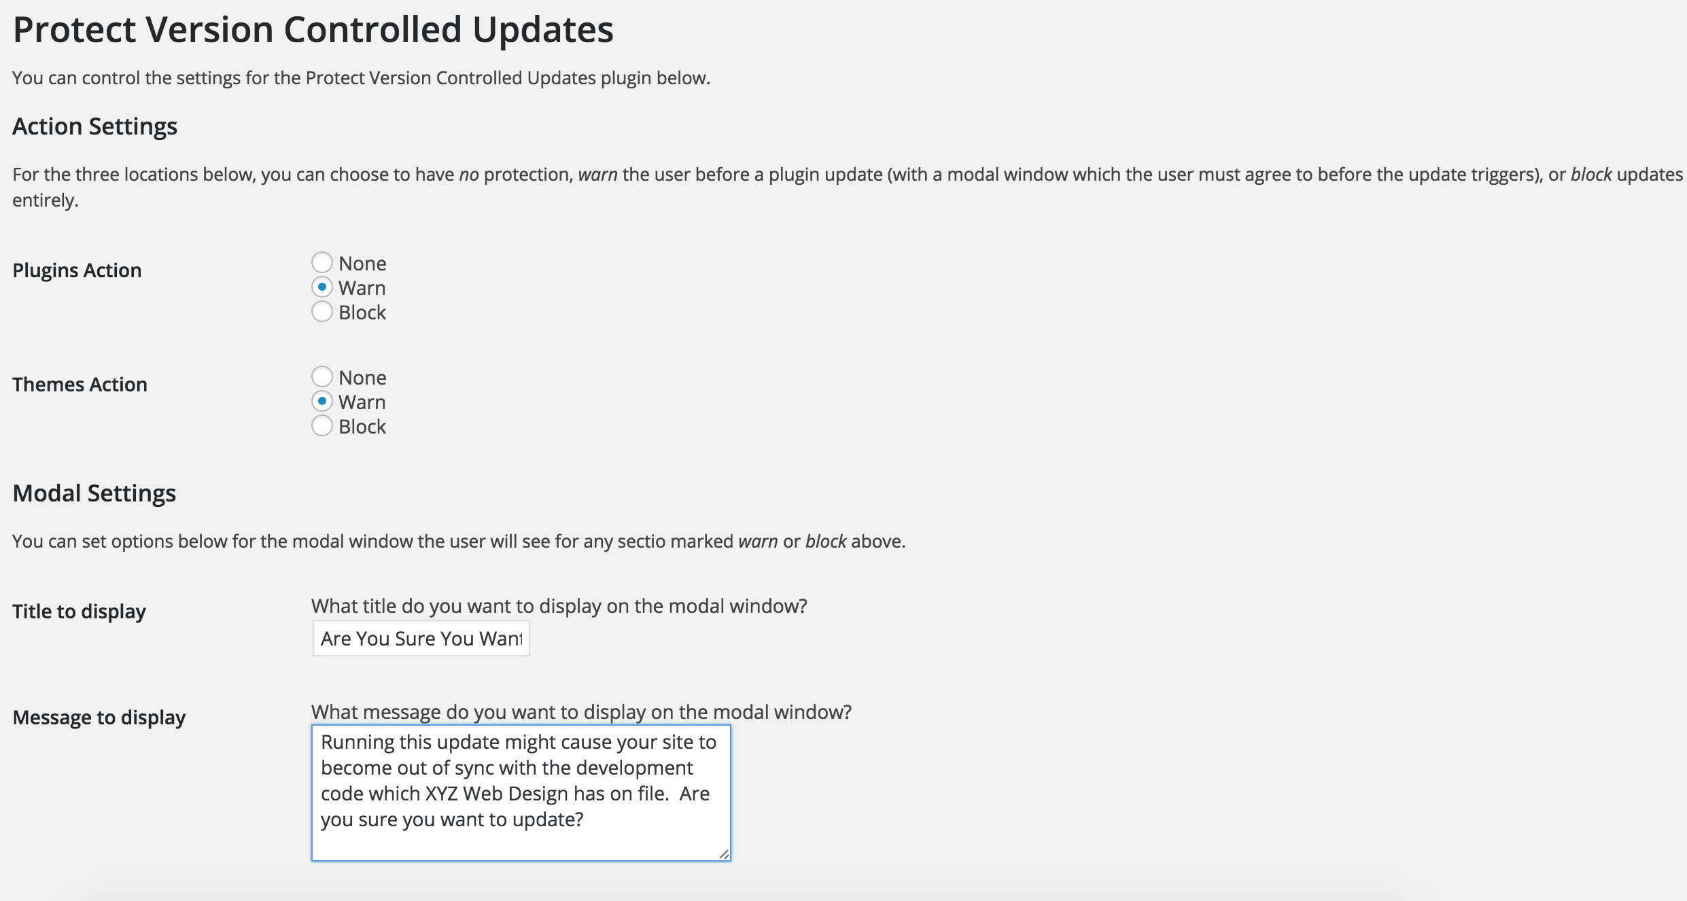The height and width of the screenshot is (901, 1687).
Task: Click the Protect Version Controlled Updates heading
Action: pos(313,29)
